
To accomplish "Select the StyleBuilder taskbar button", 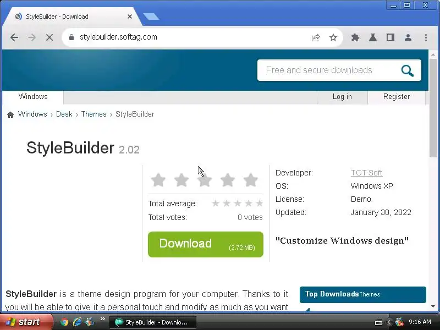I will (x=152, y=322).
